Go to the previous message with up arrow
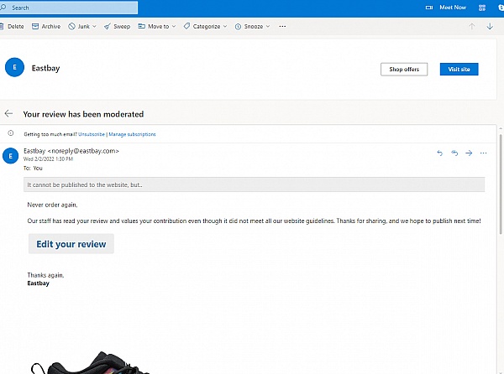504x374 pixels. click(471, 26)
